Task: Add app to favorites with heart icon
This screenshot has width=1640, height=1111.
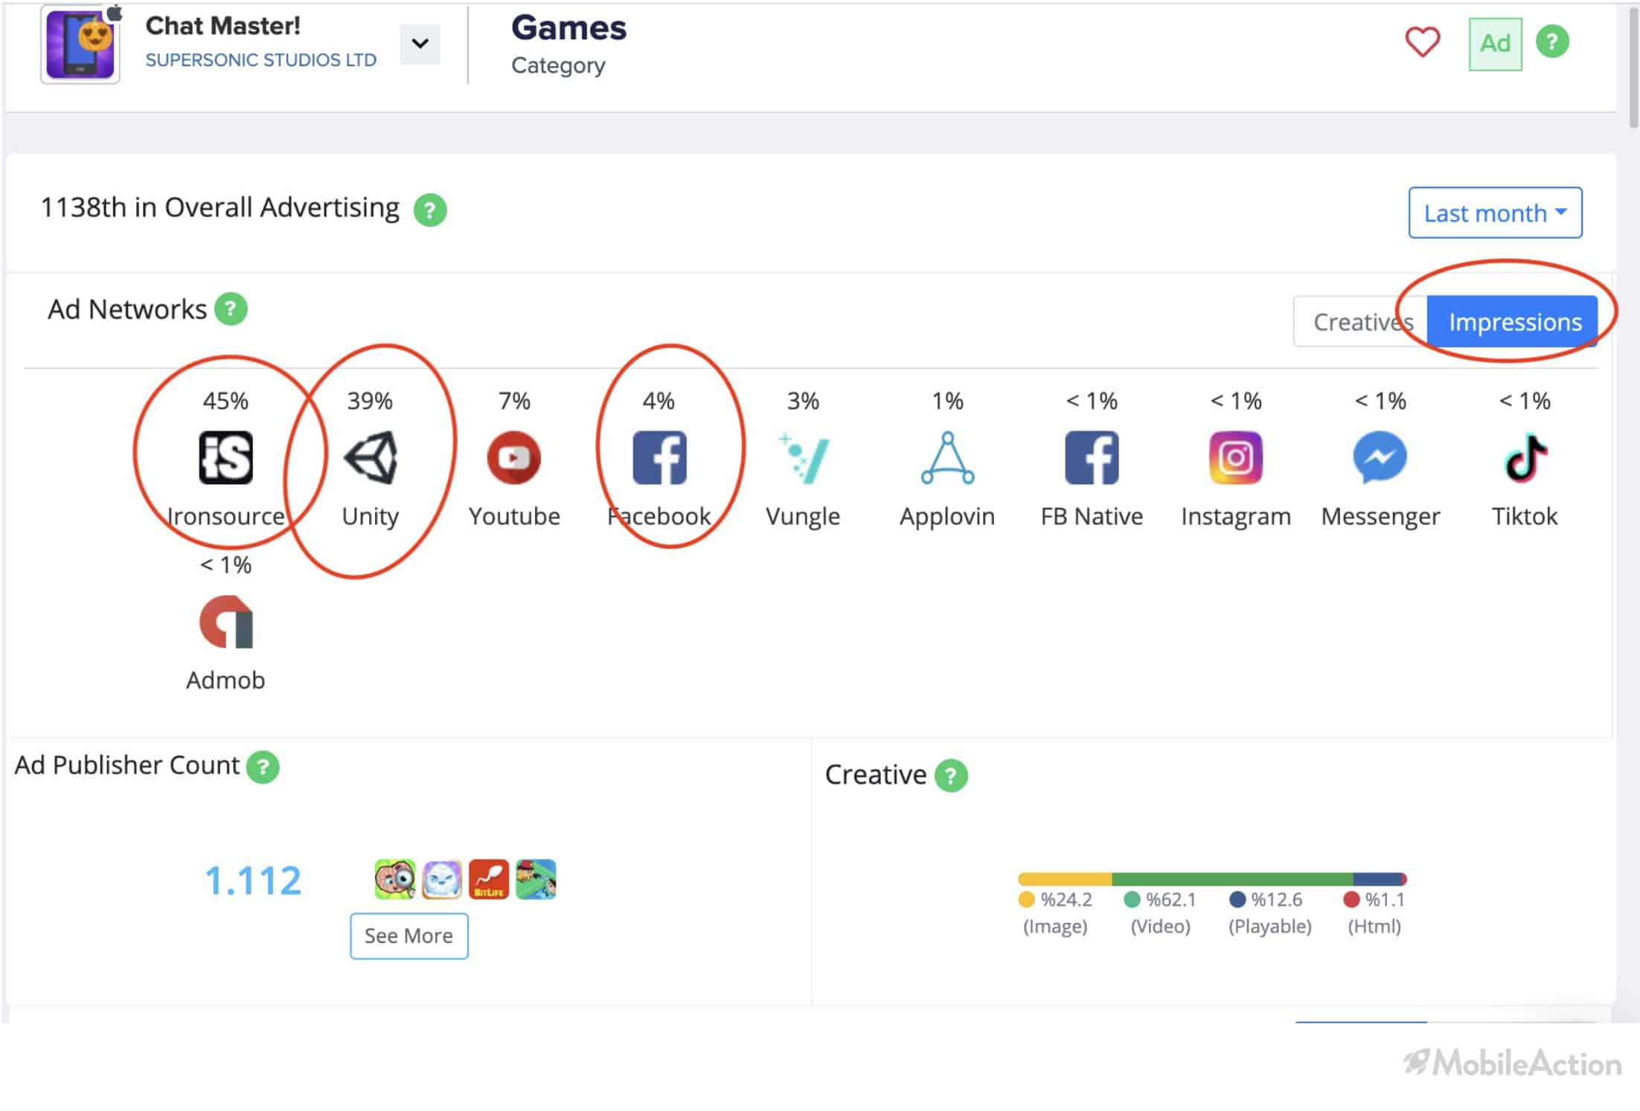Action: (x=1422, y=42)
